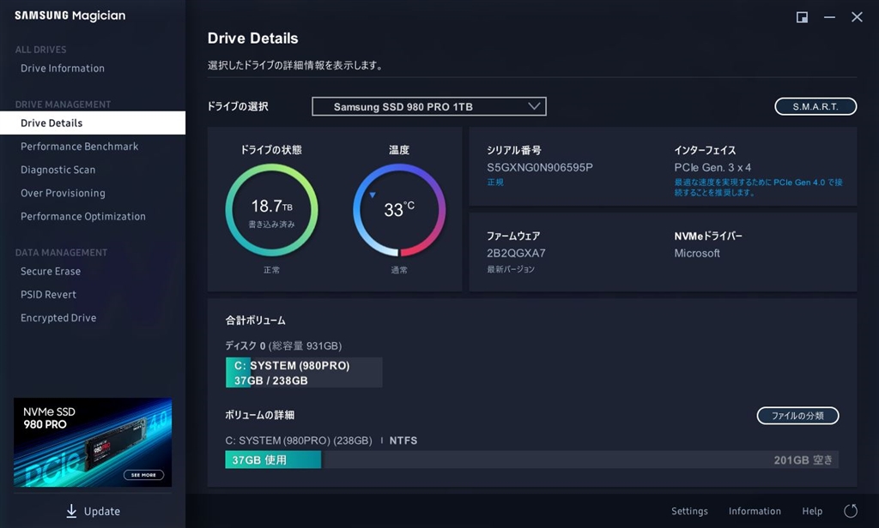Close the Samsung Magician window
This screenshot has height=528, width=879.
click(857, 17)
